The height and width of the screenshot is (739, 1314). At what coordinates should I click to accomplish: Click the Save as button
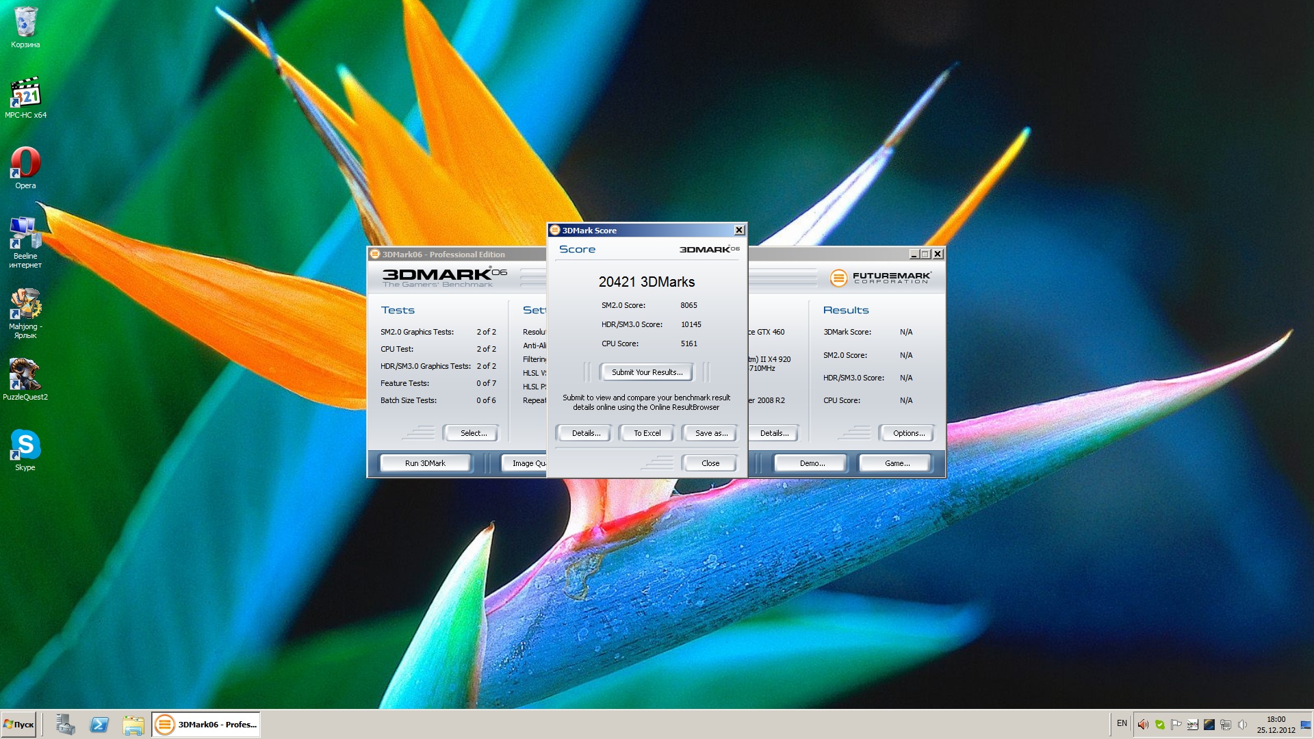click(711, 433)
